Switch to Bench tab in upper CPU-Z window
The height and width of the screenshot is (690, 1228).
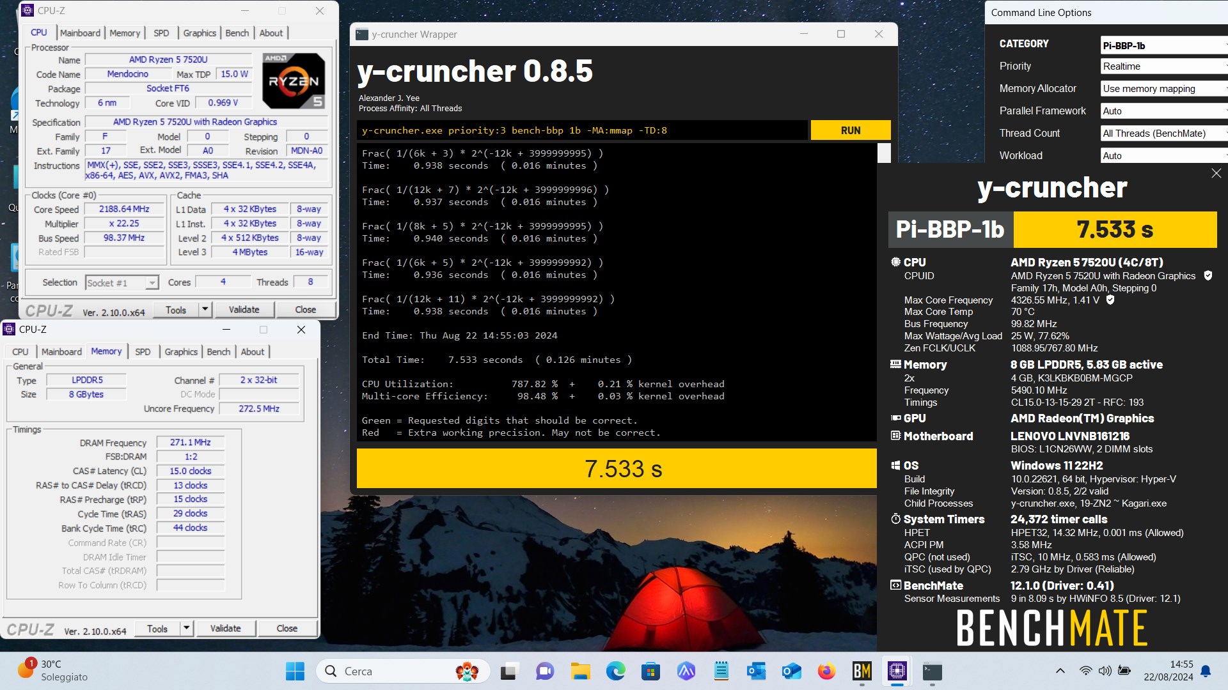tap(237, 33)
